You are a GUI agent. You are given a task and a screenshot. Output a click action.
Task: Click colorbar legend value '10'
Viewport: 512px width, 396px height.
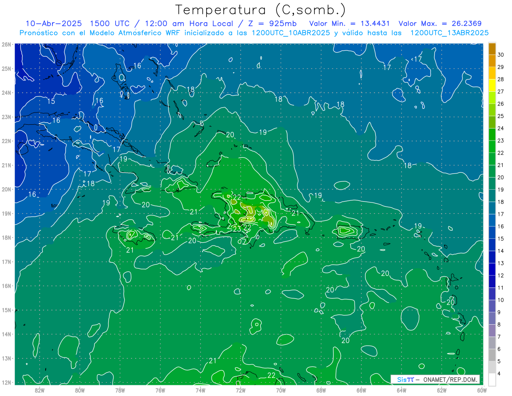[x=501, y=300]
